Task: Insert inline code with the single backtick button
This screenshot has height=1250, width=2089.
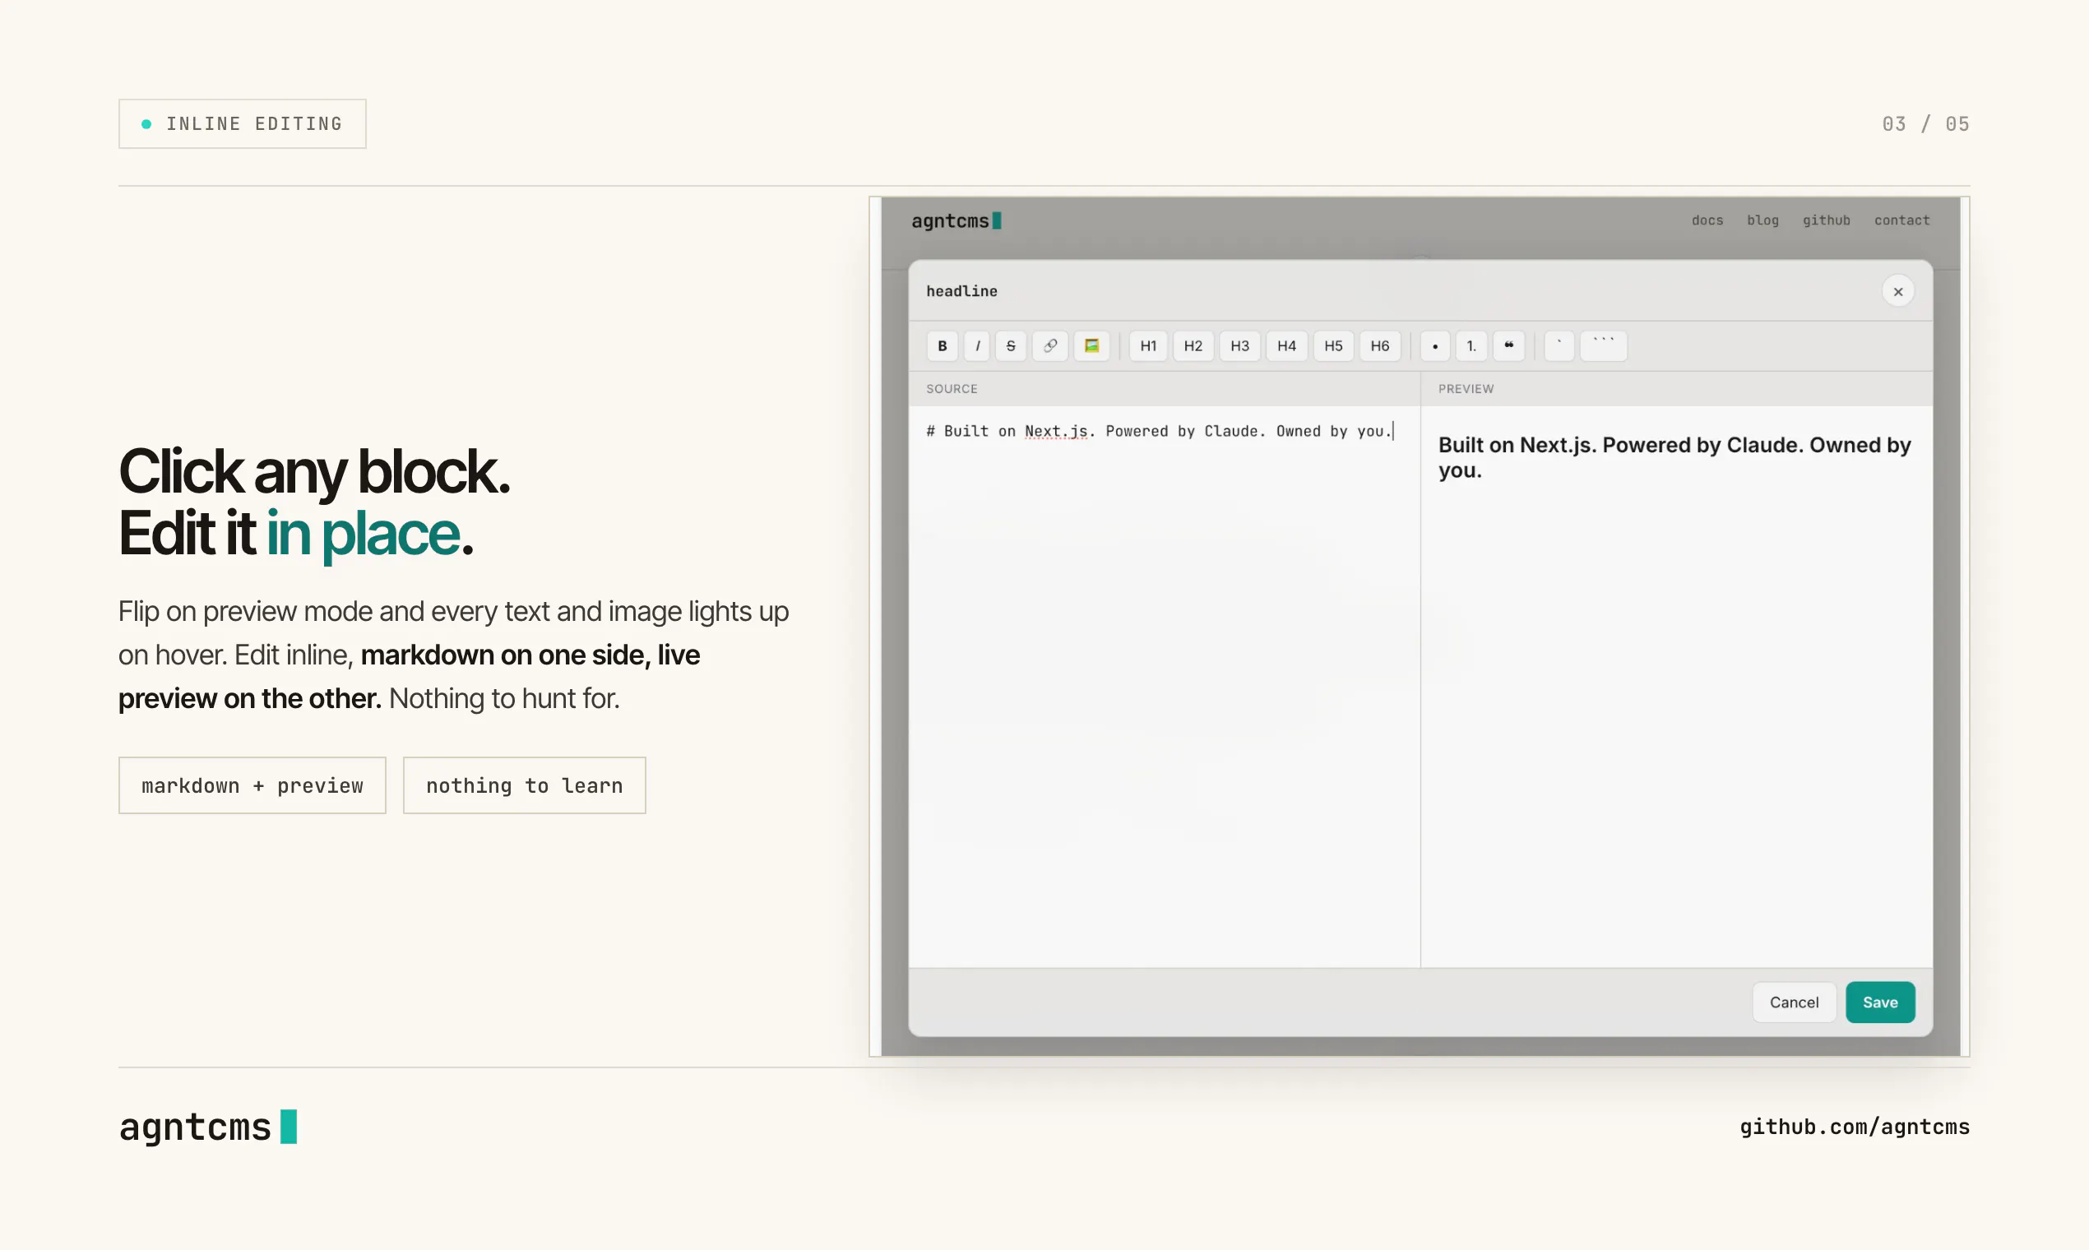Action: (x=1559, y=346)
